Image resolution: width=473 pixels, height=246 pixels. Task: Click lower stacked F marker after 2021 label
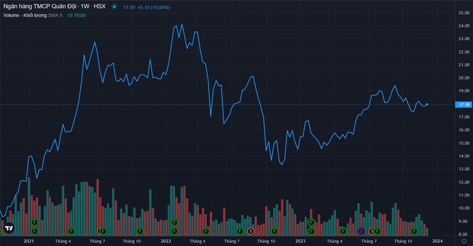[x=35, y=231]
